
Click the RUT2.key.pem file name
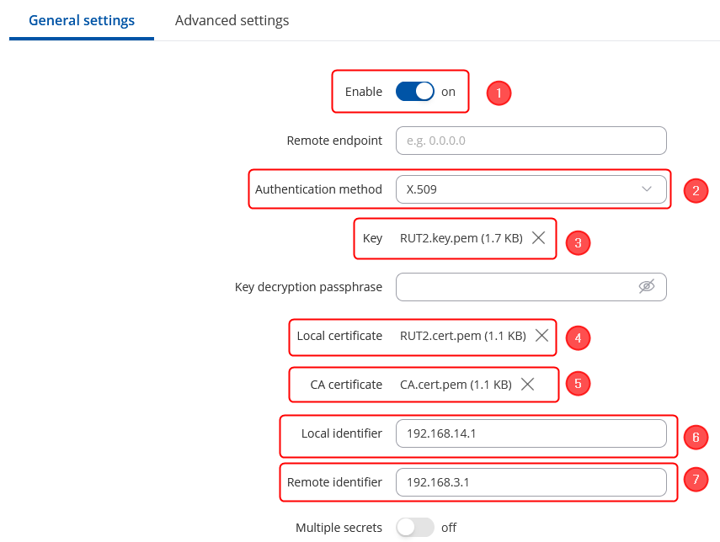[461, 238]
